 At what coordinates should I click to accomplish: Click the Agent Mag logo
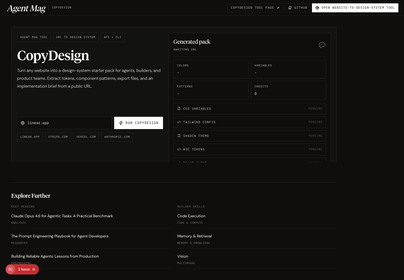(x=26, y=8)
